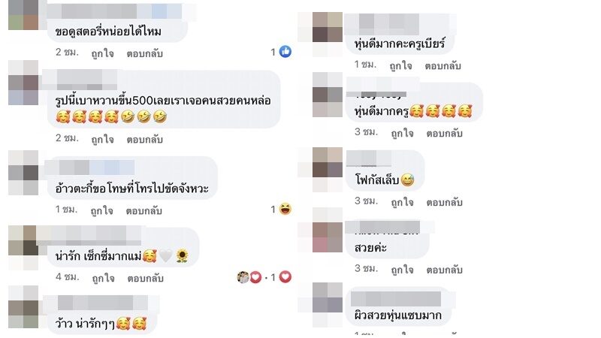Screen dimensions: 601x338
Task: Like the ขอดูสตอรี่หน่อยได้ไหม comment
Action: coord(102,53)
